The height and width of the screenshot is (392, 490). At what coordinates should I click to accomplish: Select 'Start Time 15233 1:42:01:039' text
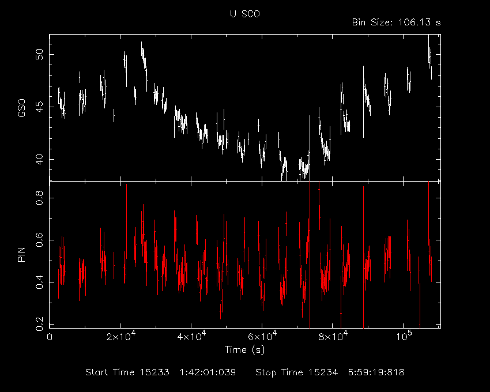(161, 372)
